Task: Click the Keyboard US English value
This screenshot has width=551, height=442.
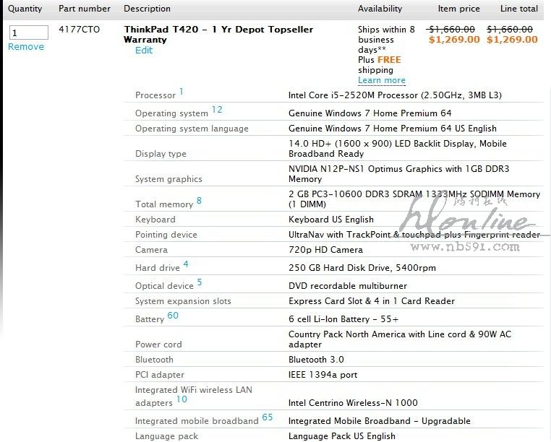Action: (331, 220)
